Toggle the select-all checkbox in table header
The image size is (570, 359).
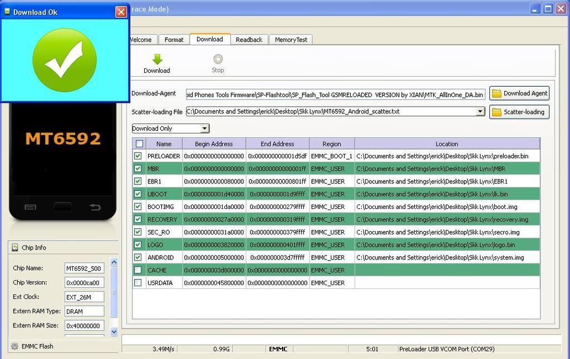140,144
